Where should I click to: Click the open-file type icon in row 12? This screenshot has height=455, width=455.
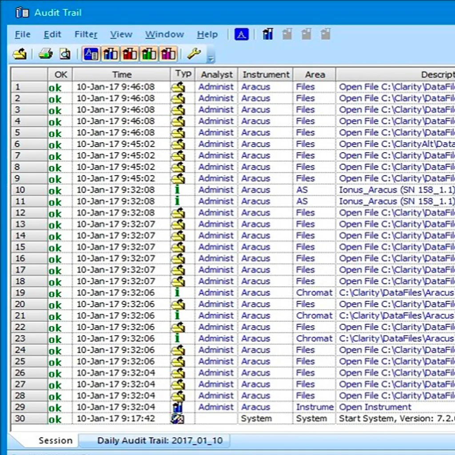(178, 213)
